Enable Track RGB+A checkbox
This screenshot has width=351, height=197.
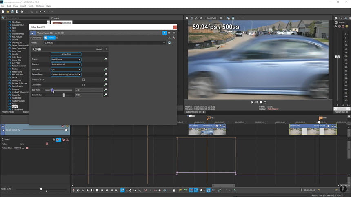coord(84,80)
